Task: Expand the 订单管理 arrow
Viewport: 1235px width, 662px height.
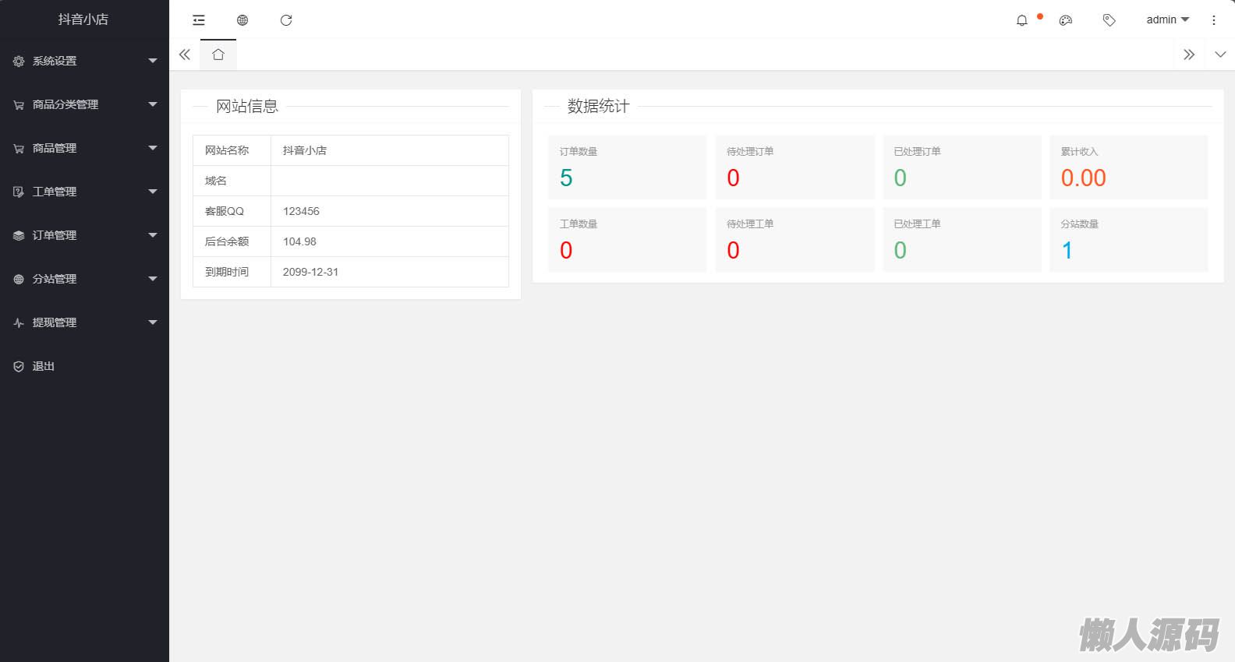Action: pyautogui.click(x=153, y=235)
